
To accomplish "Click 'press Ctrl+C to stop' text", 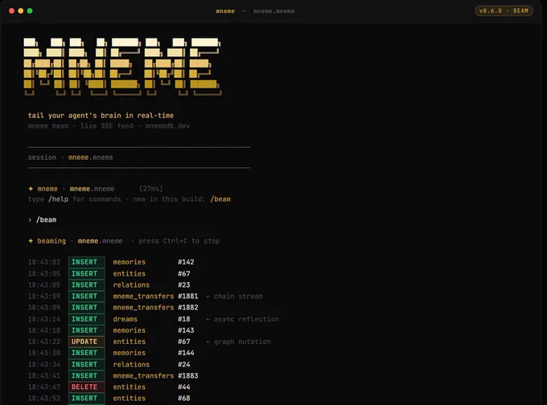I will [x=179, y=241].
